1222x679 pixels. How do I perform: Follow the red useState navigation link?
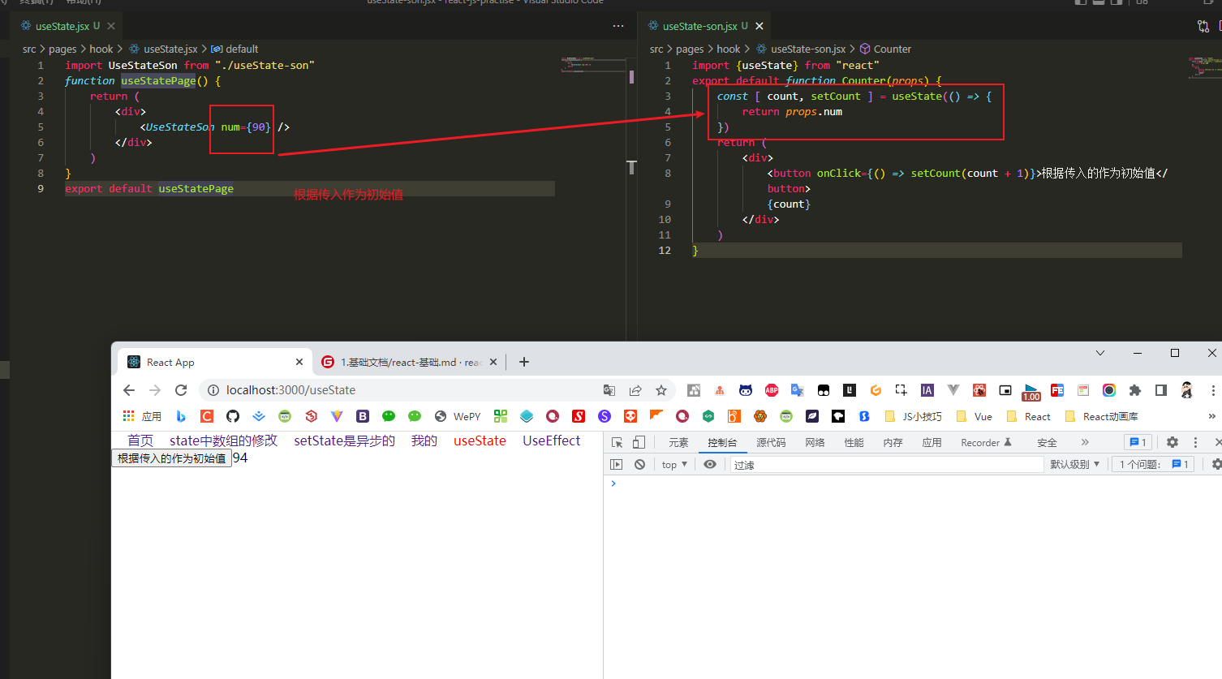tap(480, 440)
